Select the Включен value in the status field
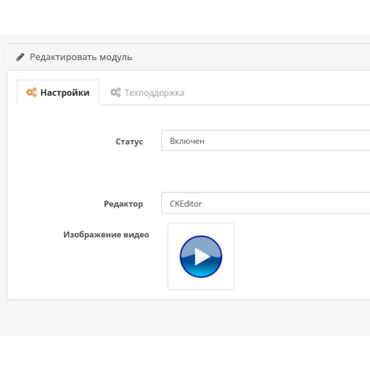 pos(187,141)
